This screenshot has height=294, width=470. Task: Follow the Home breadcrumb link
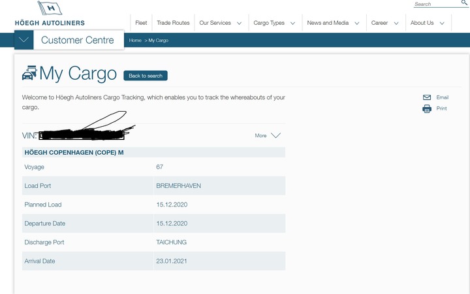coord(135,41)
